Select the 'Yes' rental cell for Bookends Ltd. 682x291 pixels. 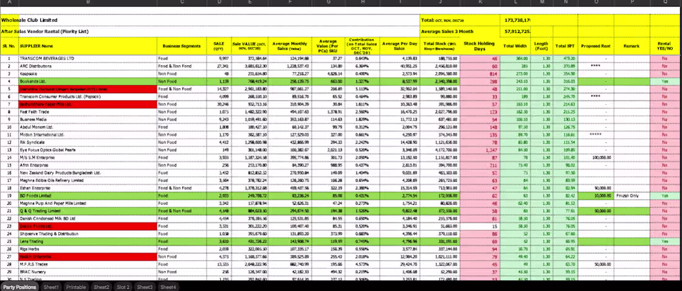pos(665,81)
